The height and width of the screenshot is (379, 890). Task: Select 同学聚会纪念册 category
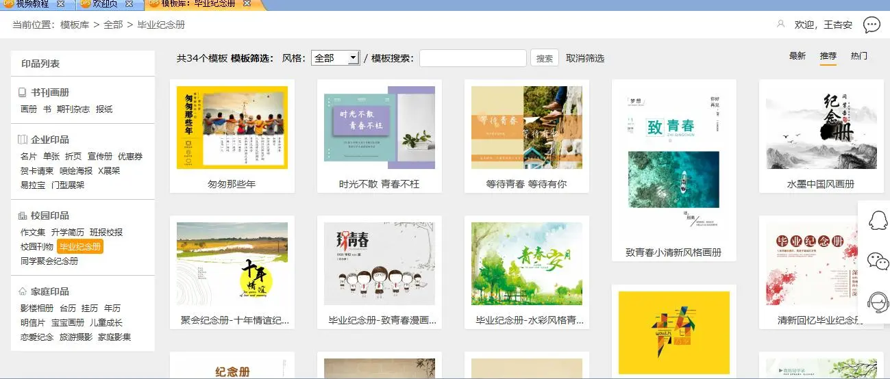pos(49,261)
